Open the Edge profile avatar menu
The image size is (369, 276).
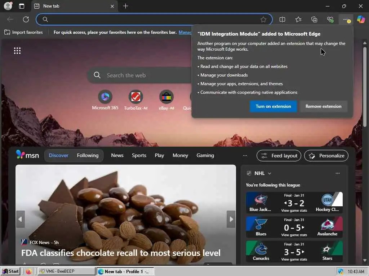(x=8, y=6)
